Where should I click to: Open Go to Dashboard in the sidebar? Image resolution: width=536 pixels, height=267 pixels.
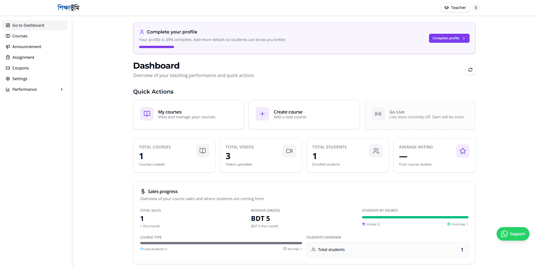click(35, 25)
